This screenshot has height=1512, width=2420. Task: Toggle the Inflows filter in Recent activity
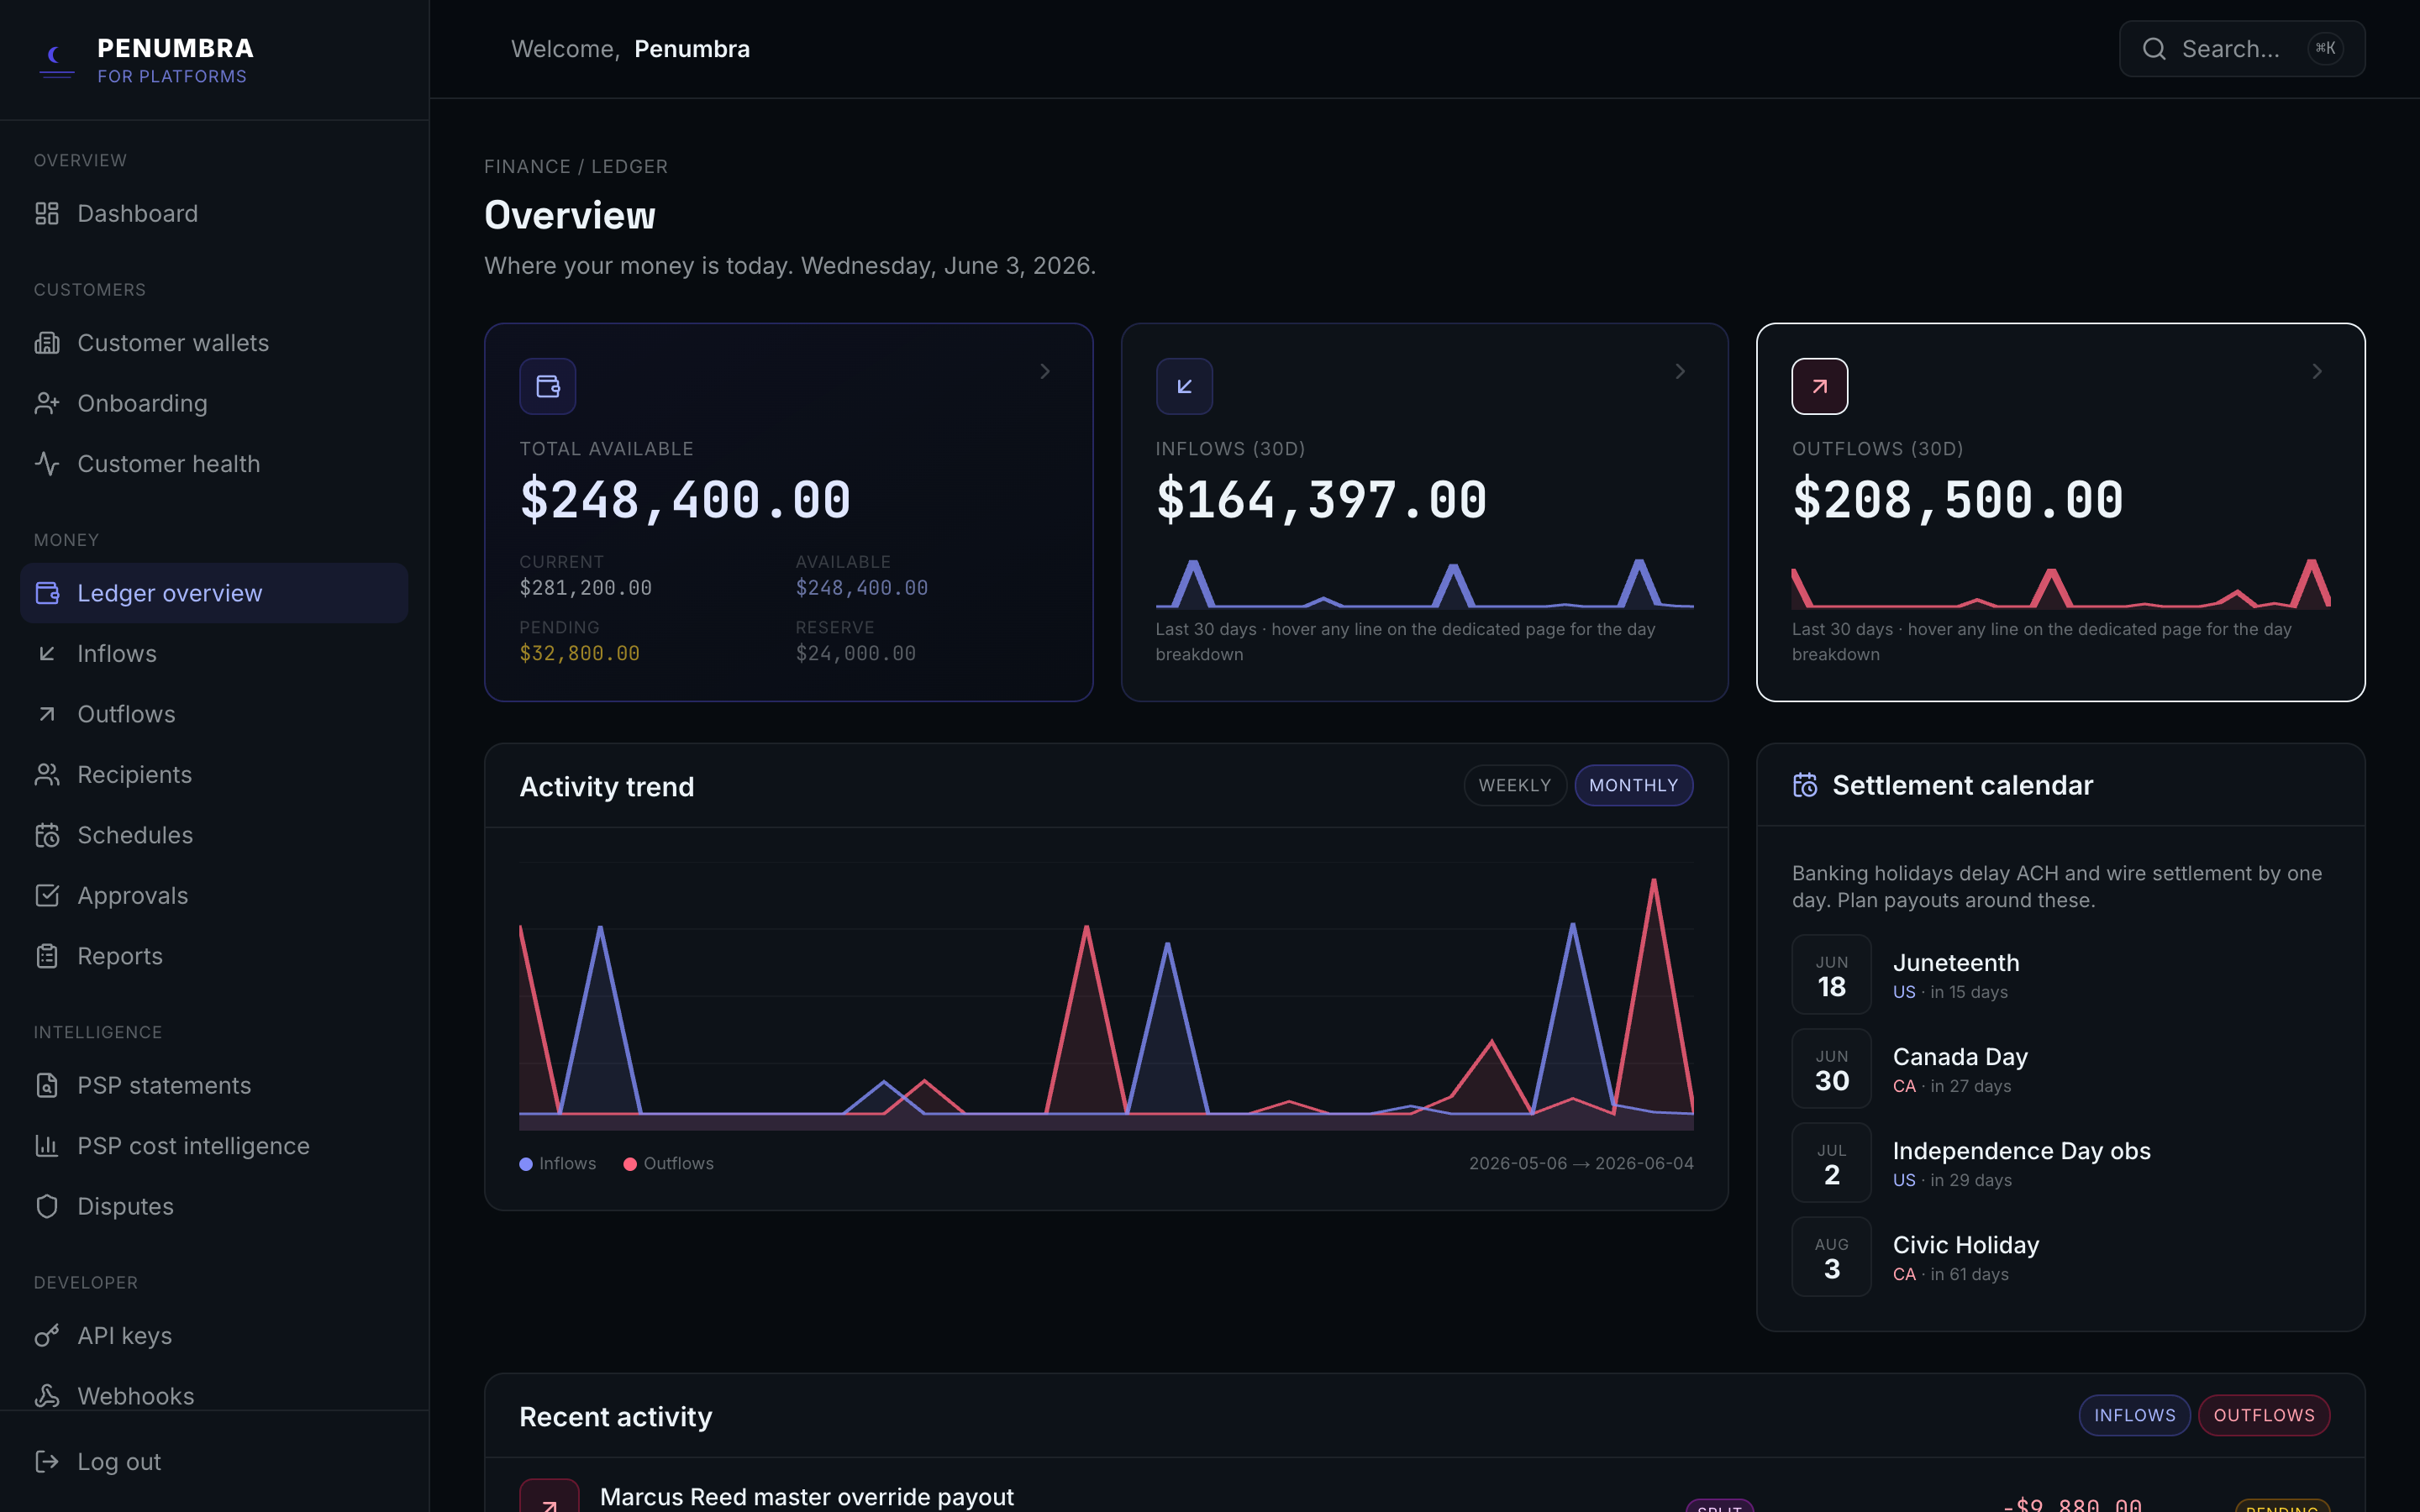[2135, 1415]
